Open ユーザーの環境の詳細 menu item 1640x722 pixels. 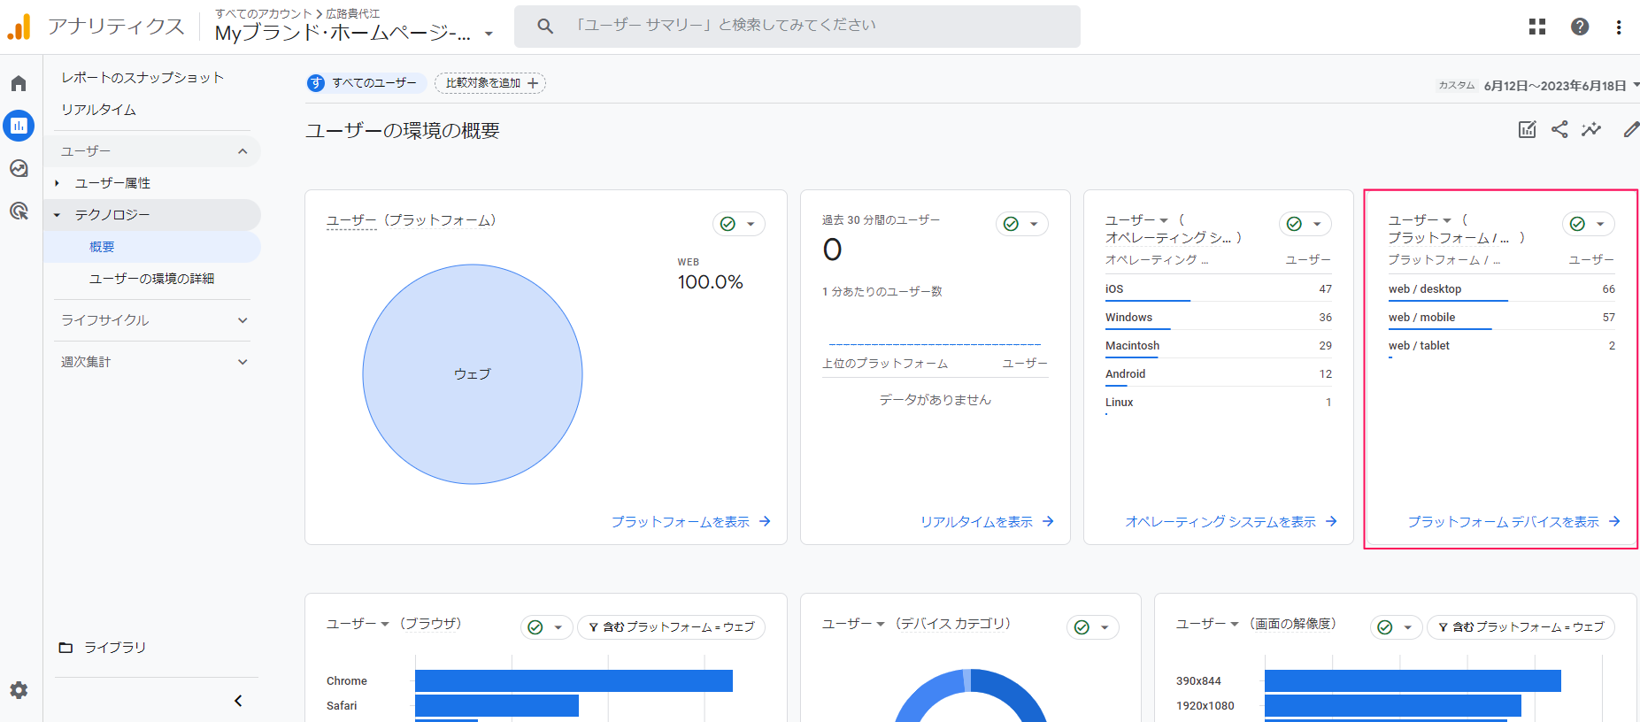151,279
